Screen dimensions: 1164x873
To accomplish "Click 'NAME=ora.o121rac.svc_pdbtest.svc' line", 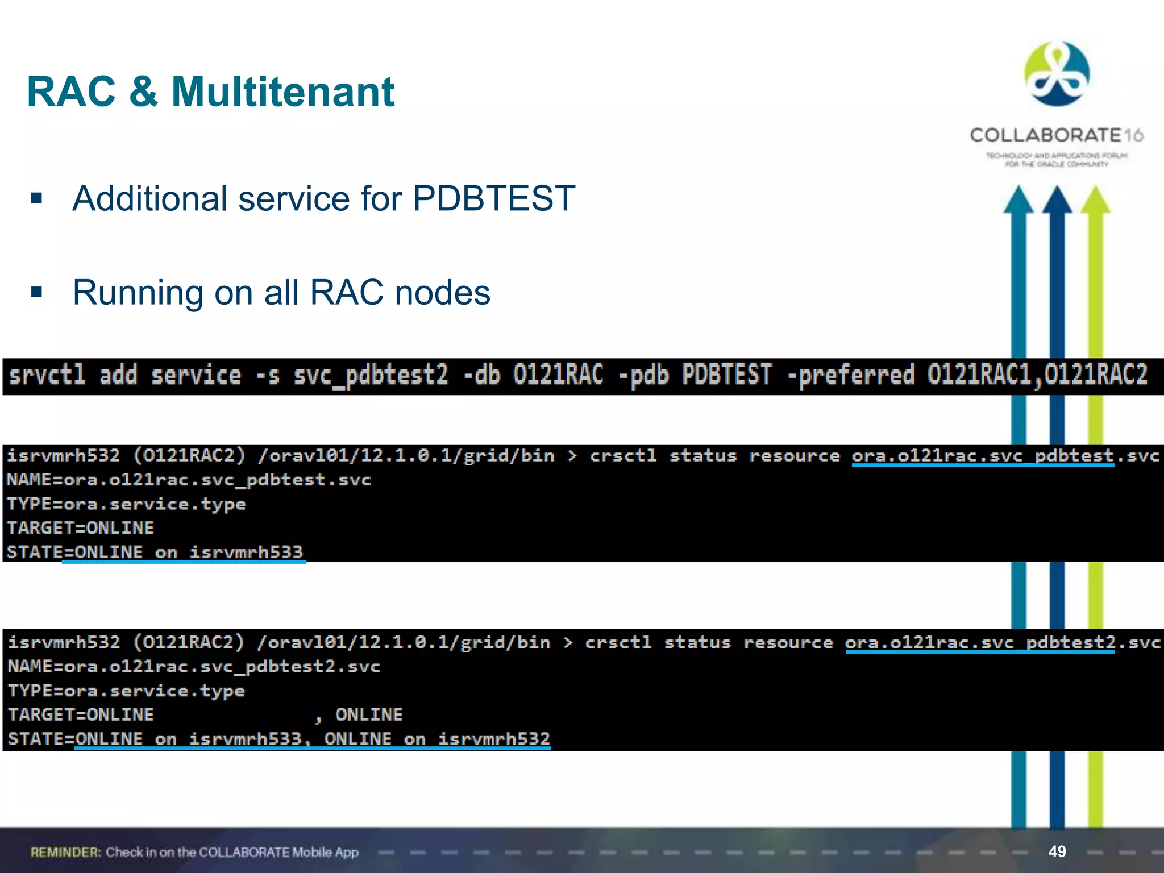I will [x=189, y=480].
